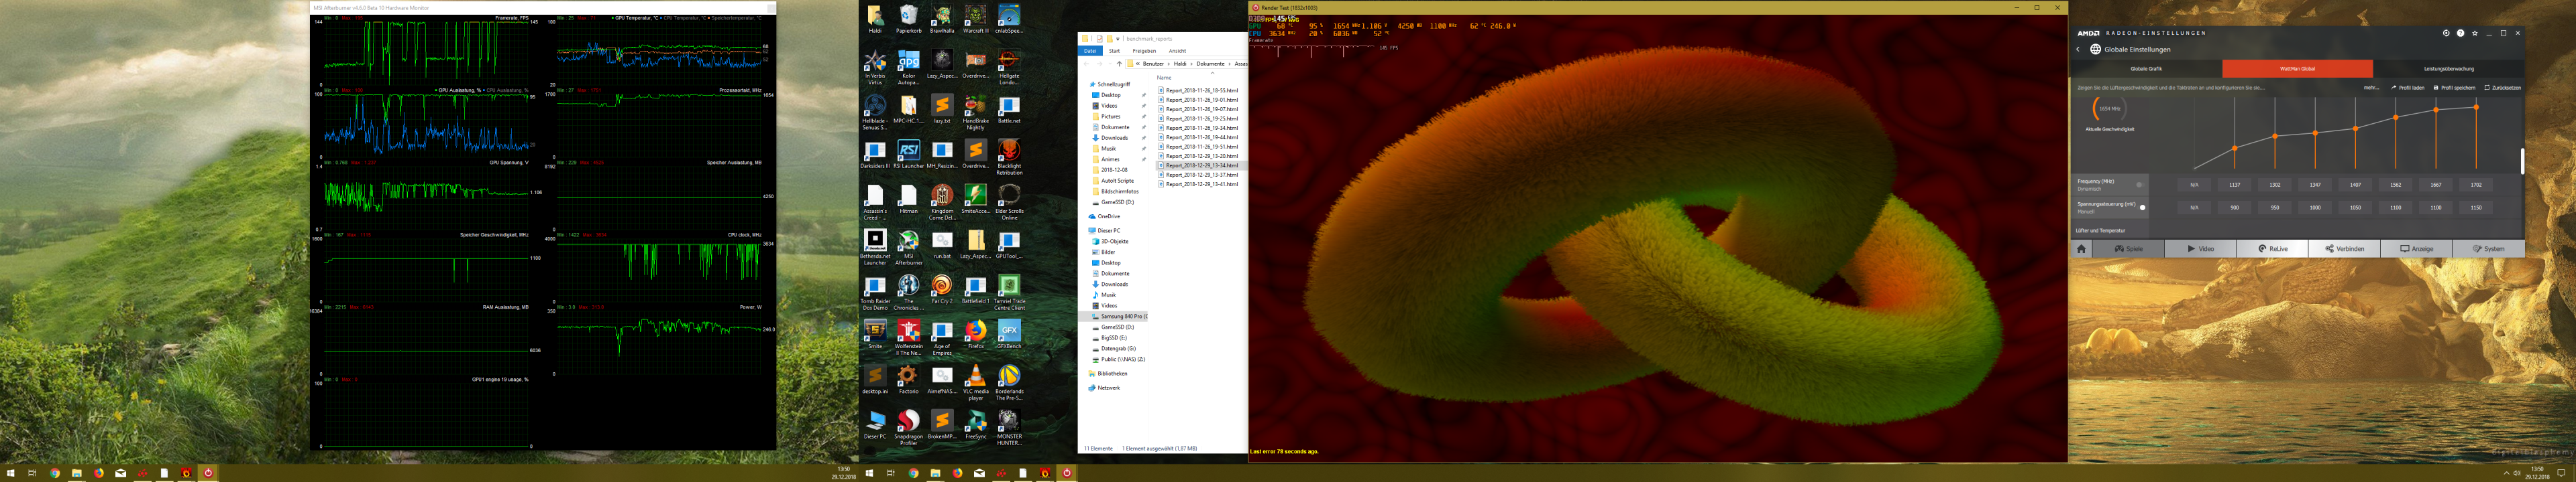Click the curve point above state 1137

(2234, 149)
